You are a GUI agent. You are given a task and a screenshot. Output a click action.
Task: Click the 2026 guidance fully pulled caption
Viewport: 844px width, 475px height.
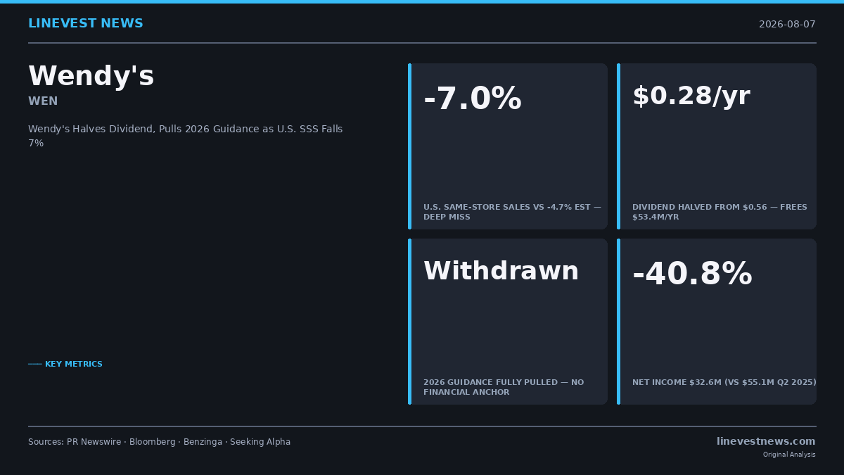coord(504,387)
